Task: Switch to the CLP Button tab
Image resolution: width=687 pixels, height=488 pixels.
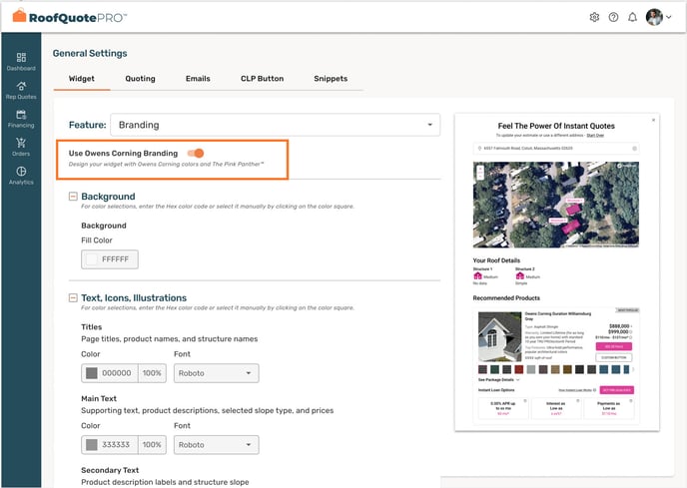Action: pyautogui.click(x=262, y=79)
